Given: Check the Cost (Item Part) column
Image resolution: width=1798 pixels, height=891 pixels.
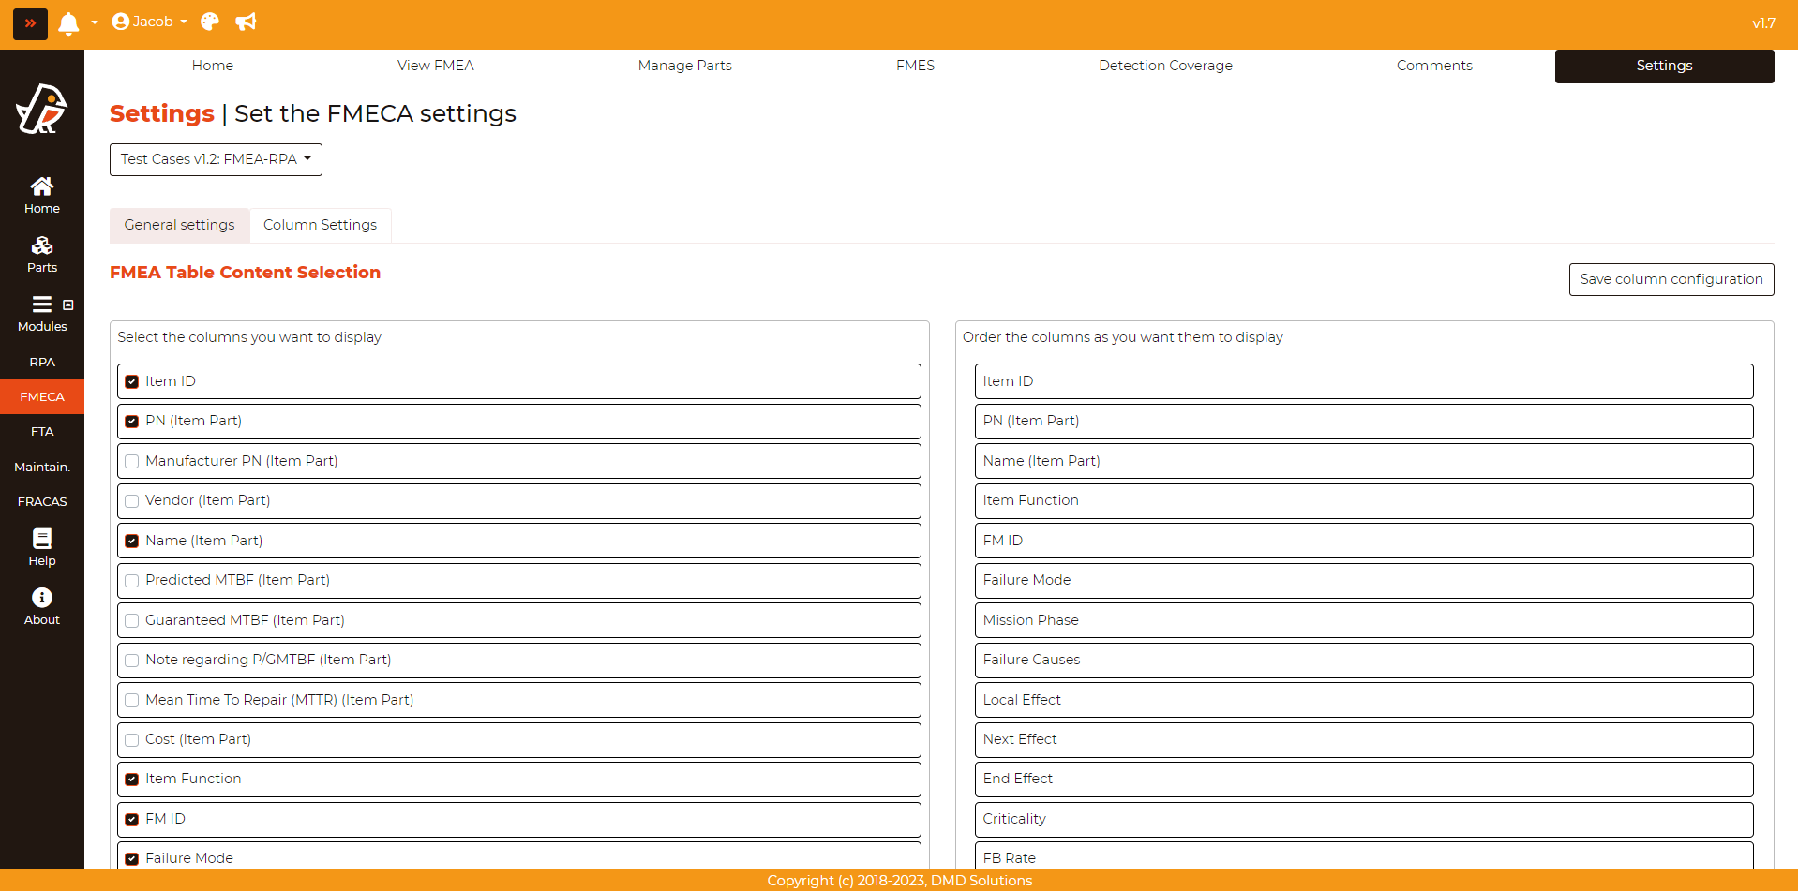Looking at the screenshot, I should click(x=132, y=740).
